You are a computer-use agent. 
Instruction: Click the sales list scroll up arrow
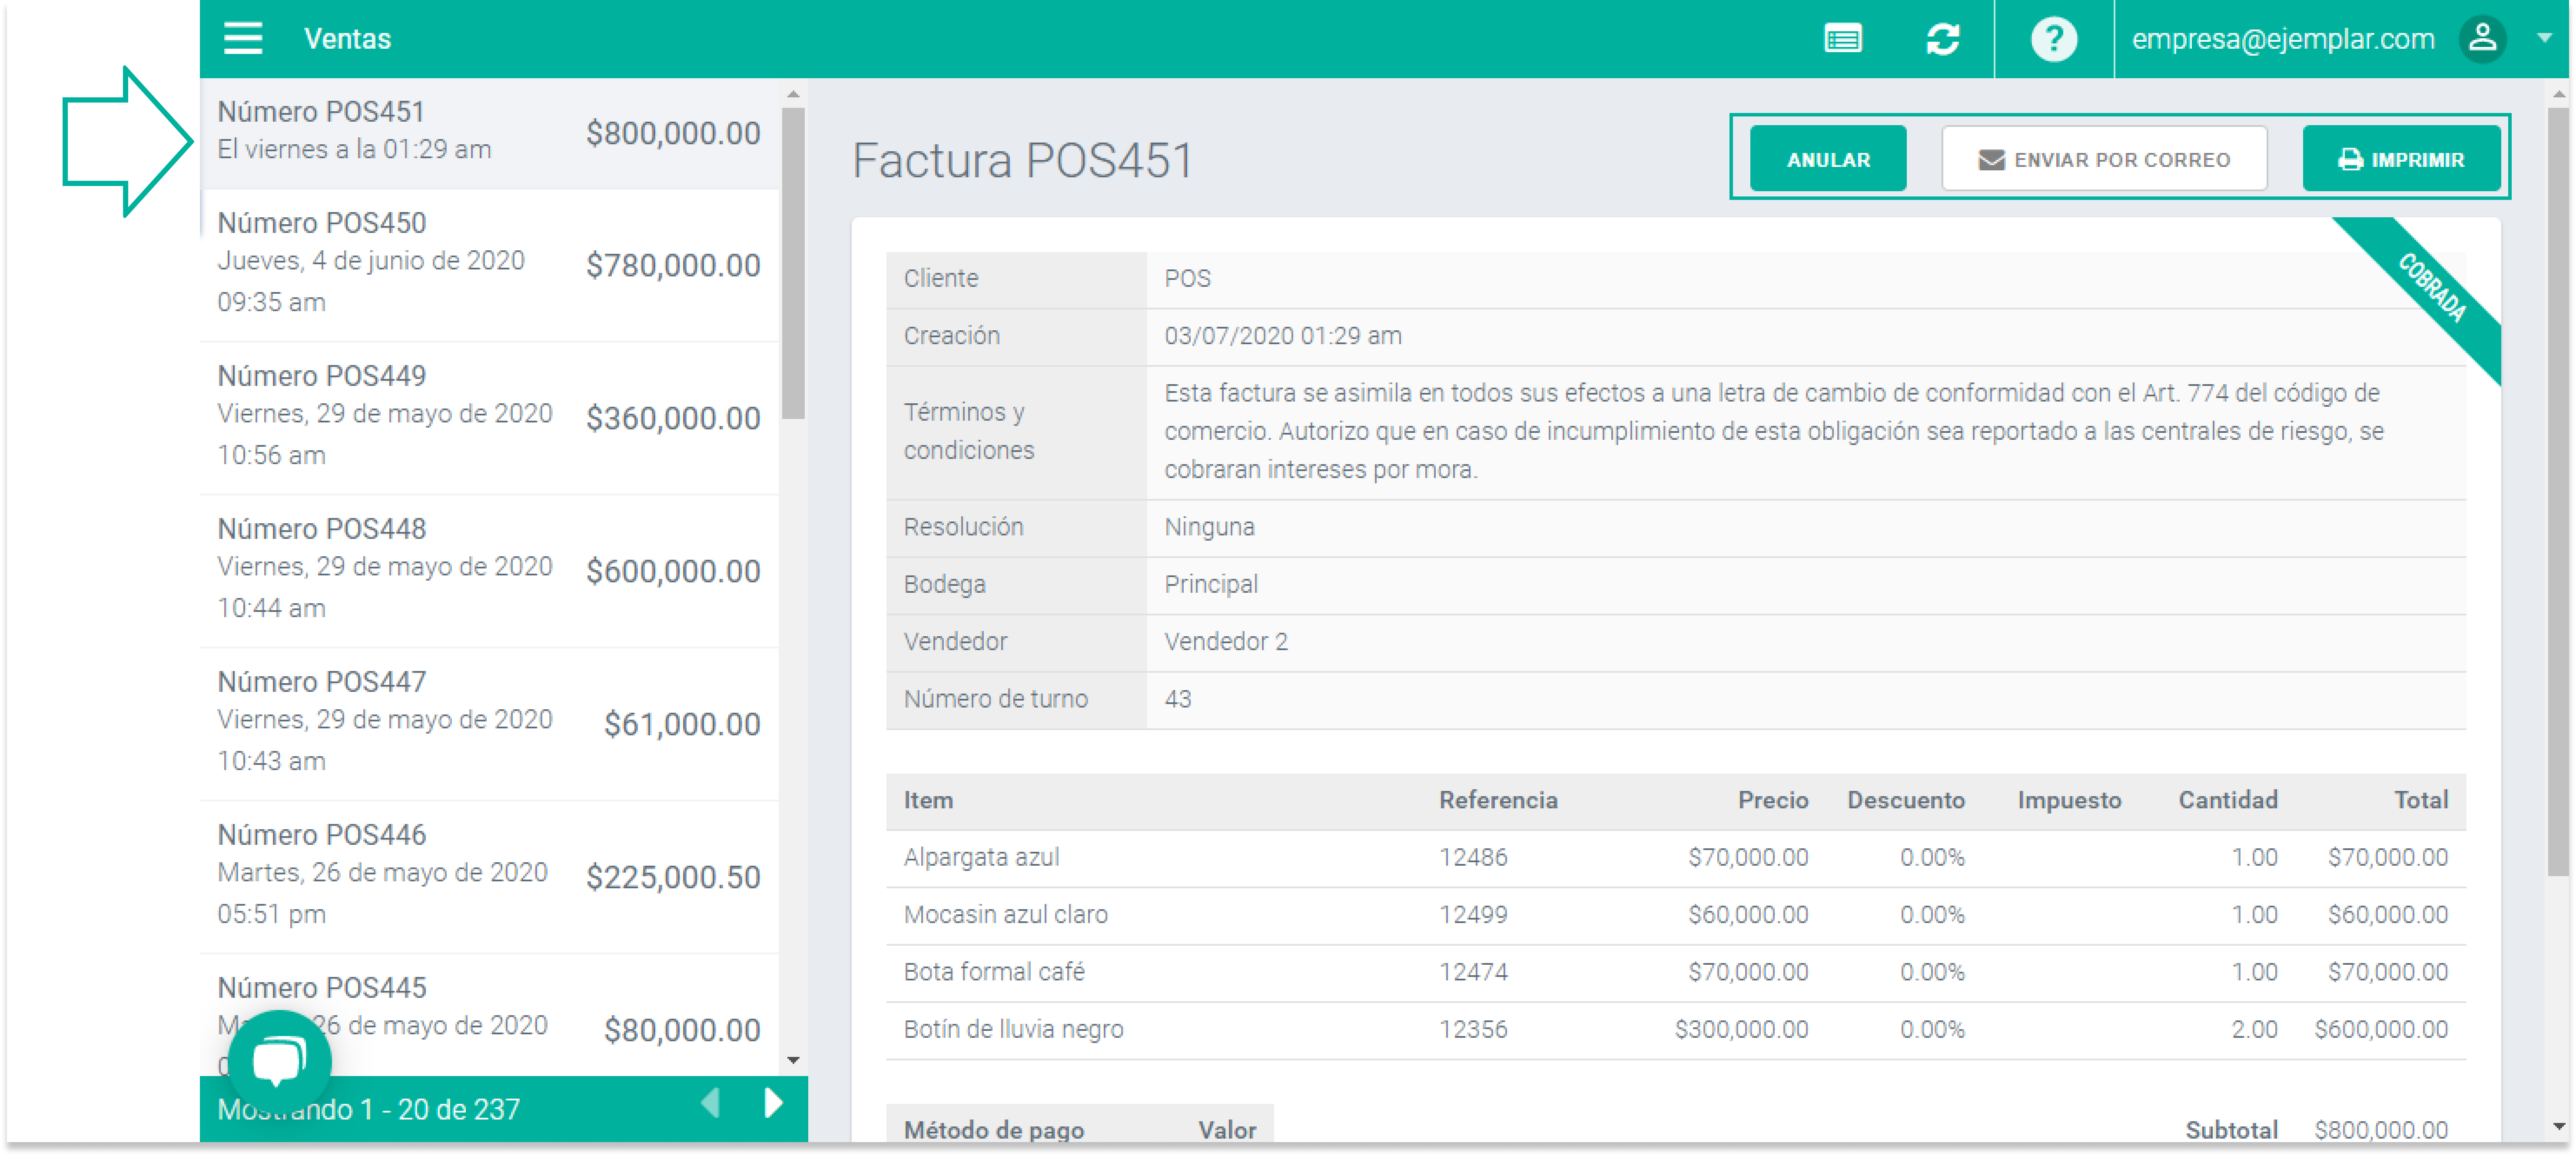793,94
